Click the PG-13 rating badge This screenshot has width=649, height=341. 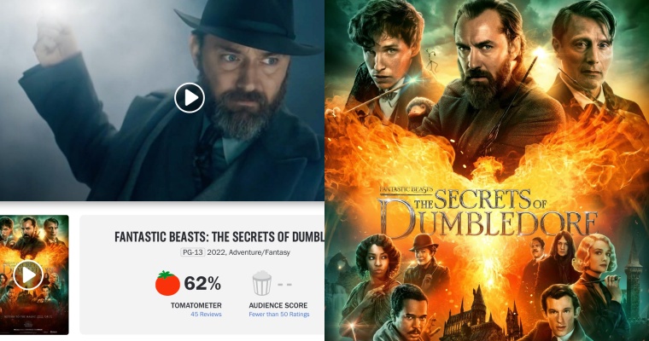coord(193,252)
